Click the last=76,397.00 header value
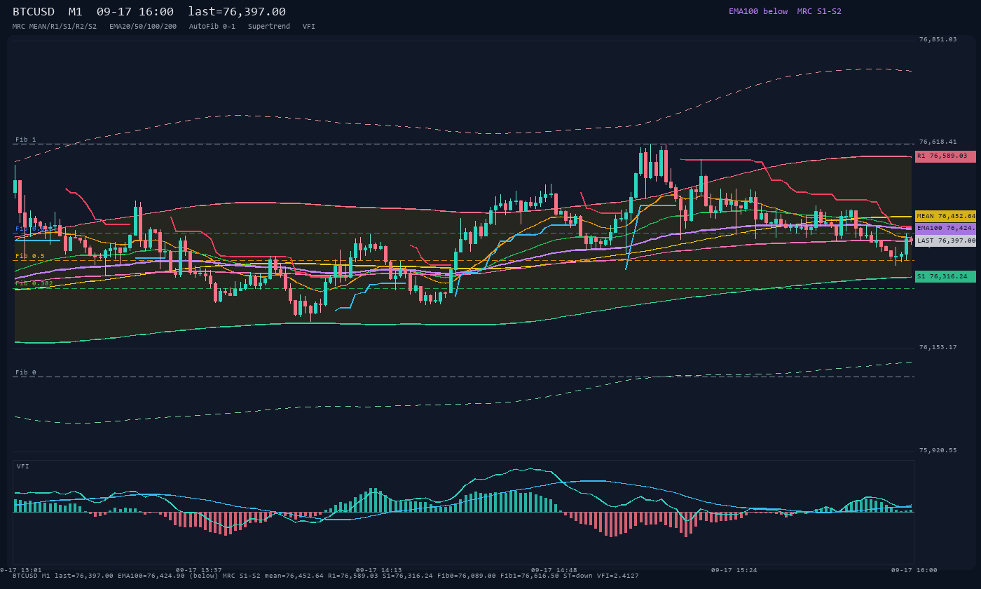The image size is (981, 589). 237,12
